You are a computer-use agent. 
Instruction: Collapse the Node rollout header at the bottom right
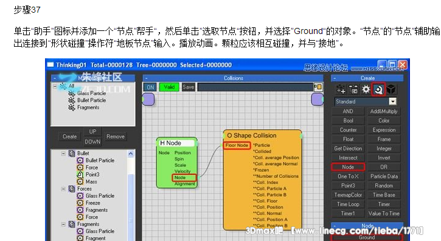tap(367, 226)
